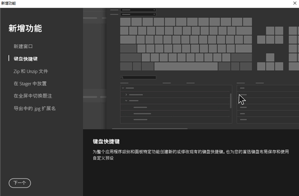Collapse the third row's down chevron
299x196 pixels.
pyautogui.click(x=126, y=100)
